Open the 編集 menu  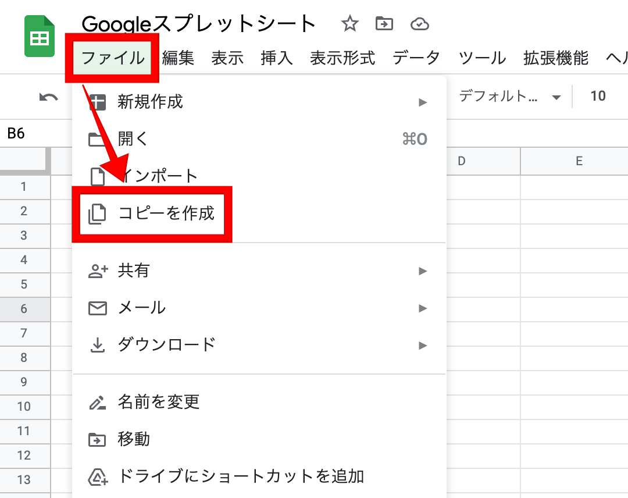pyautogui.click(x=179, y=58)
